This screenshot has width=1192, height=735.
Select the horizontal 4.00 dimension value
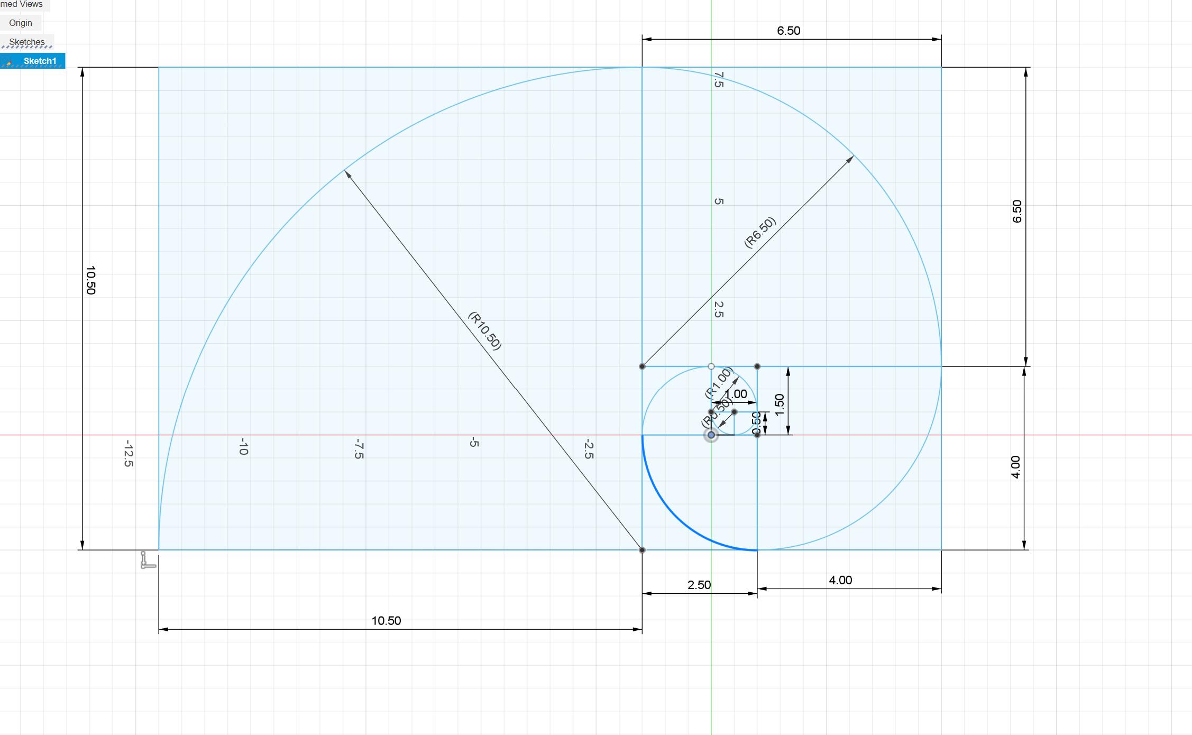[840, 580]
